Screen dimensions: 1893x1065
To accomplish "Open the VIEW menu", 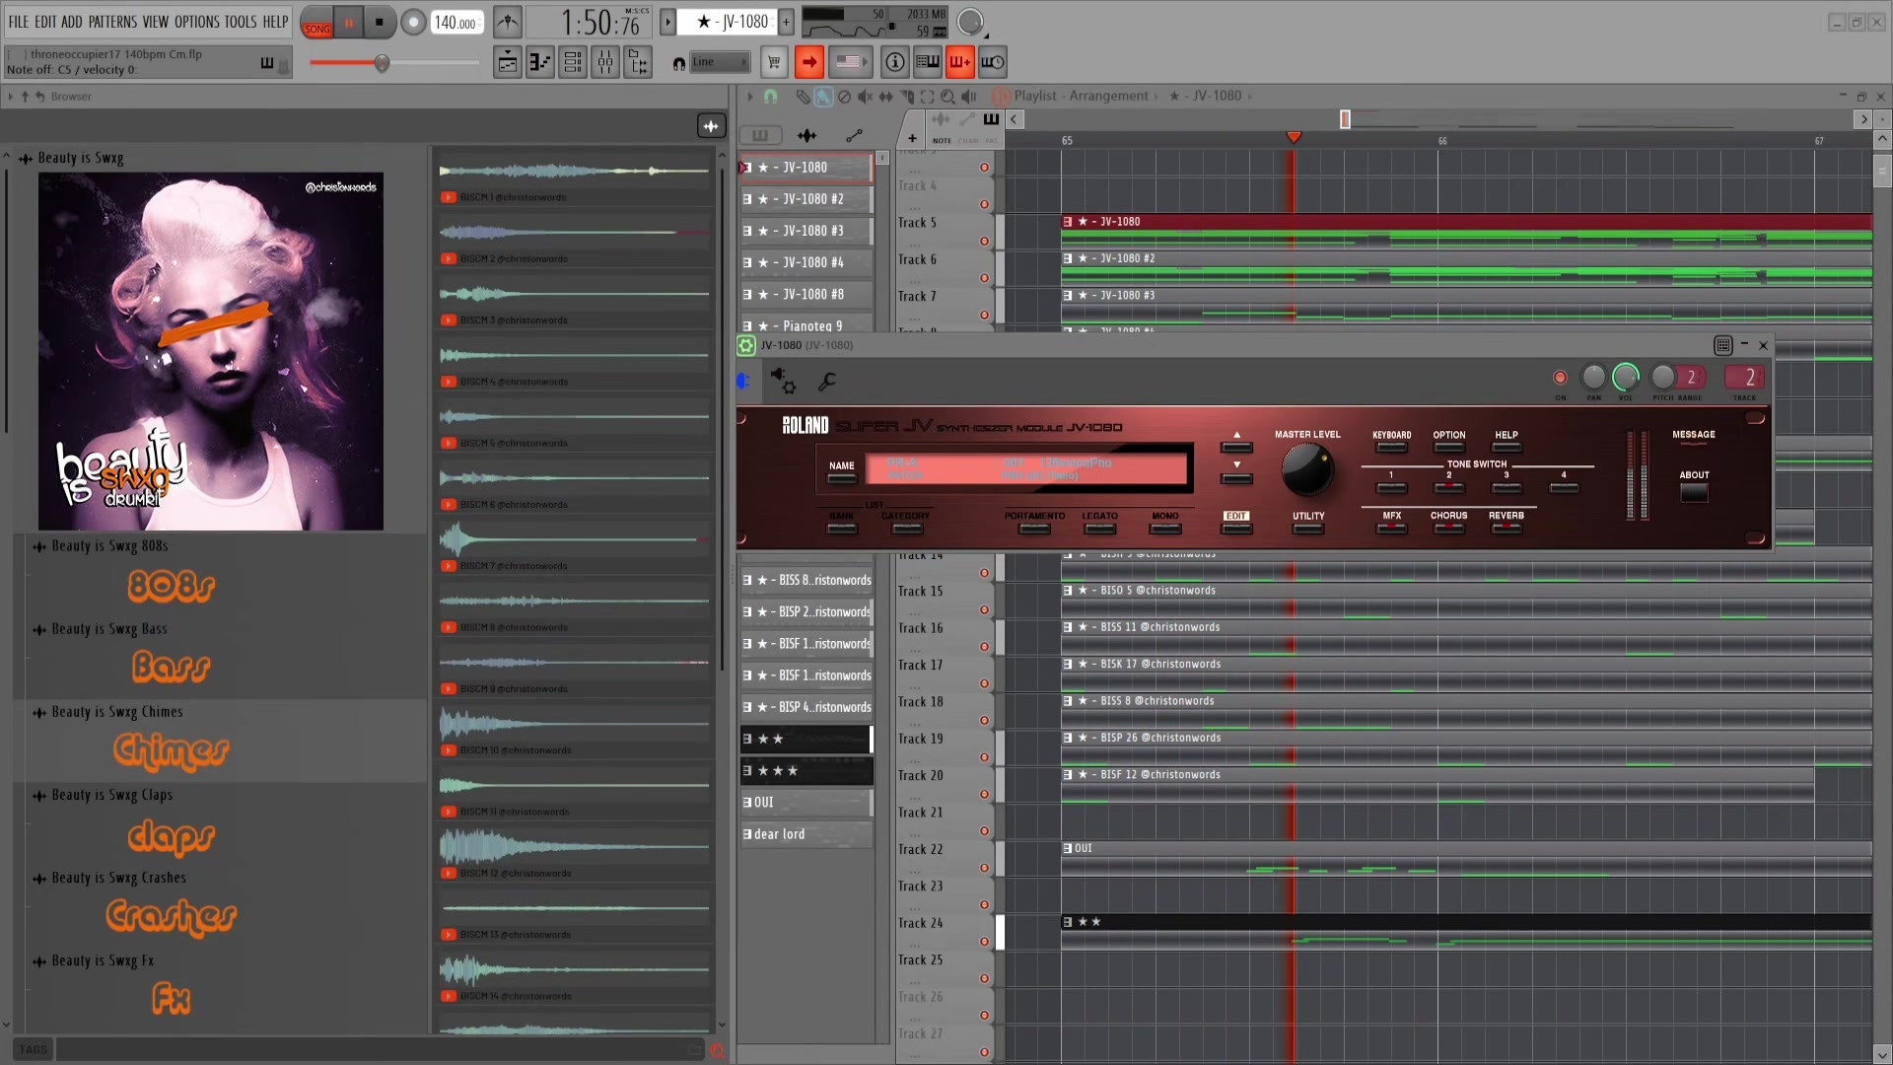I will pos(156,22).
